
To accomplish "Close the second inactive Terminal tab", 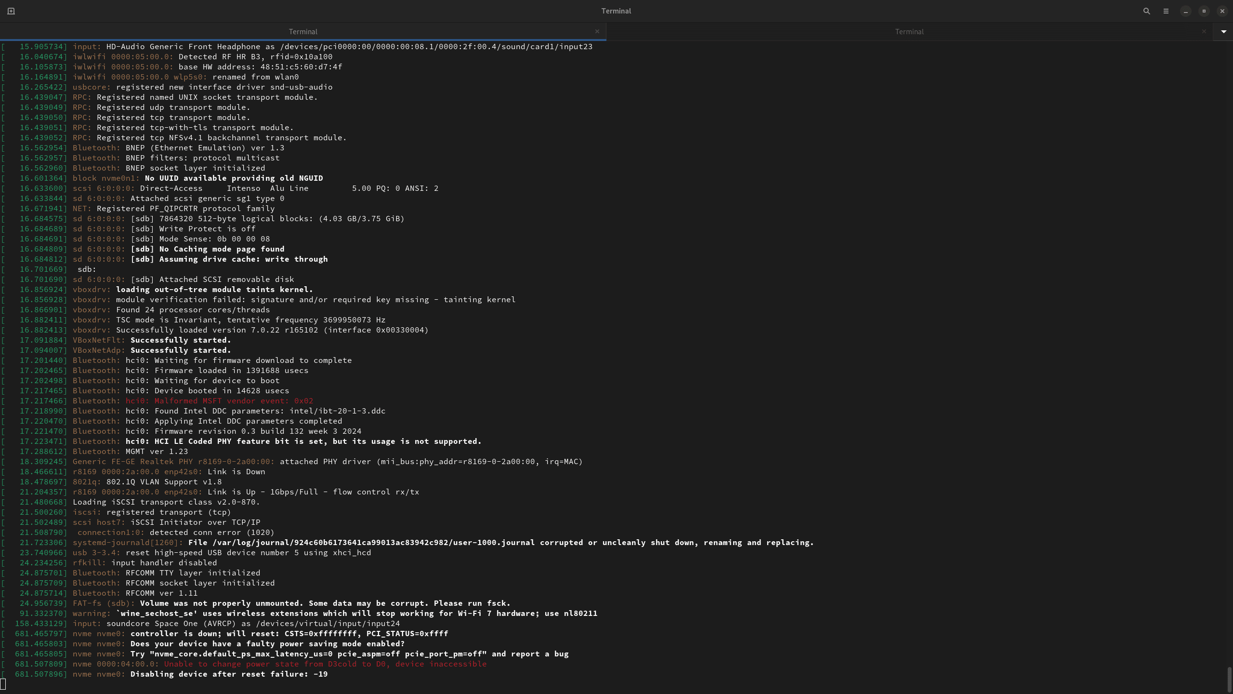I will [x=1204, y=31].
